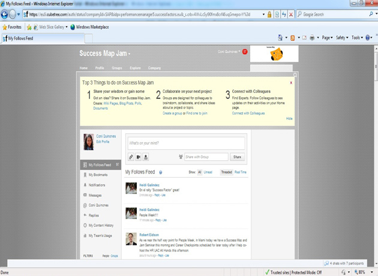This screenshot has width=378, height=276.
Task: Open the Page menu in command bar
Action: pyautogui.click(x=327, y=38)
